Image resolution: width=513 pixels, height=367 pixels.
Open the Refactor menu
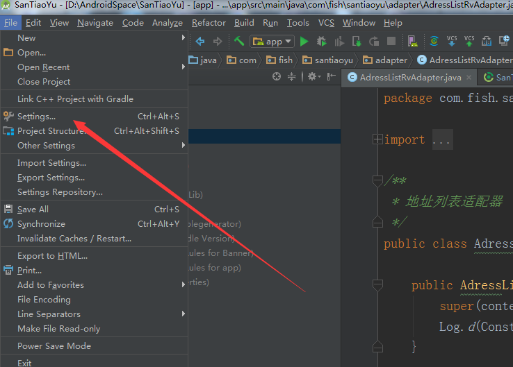[x=209, y=22]
